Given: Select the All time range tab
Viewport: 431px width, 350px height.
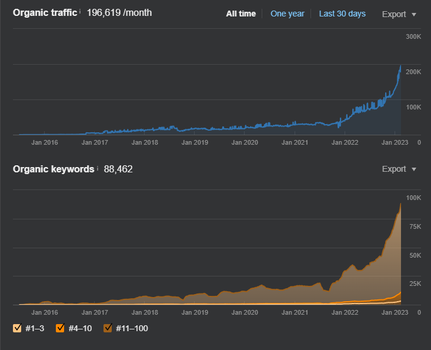Looking at the screenshot, I should tap(241, 14).
